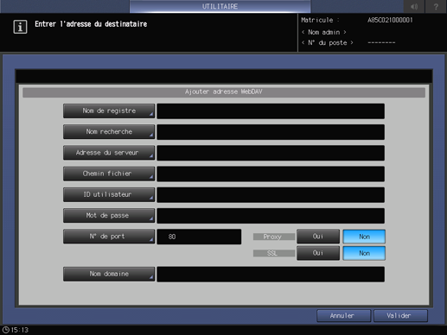The image size is (447, 335).
Task: Open the Adresse du serveur entry button
Action: [x=109, y=153]
